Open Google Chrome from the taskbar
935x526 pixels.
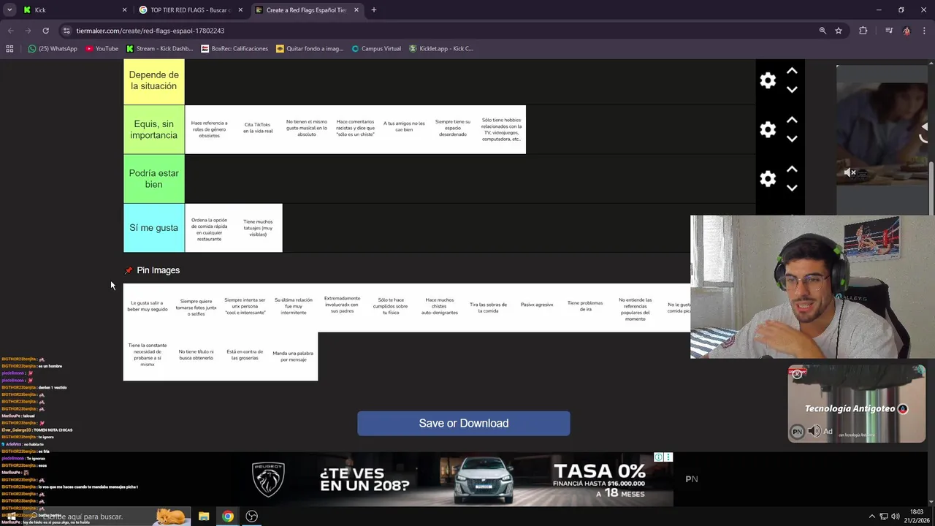point(228,517)
